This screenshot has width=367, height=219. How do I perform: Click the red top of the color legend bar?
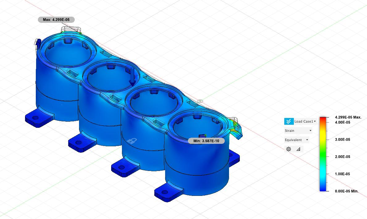pos(323,119)
